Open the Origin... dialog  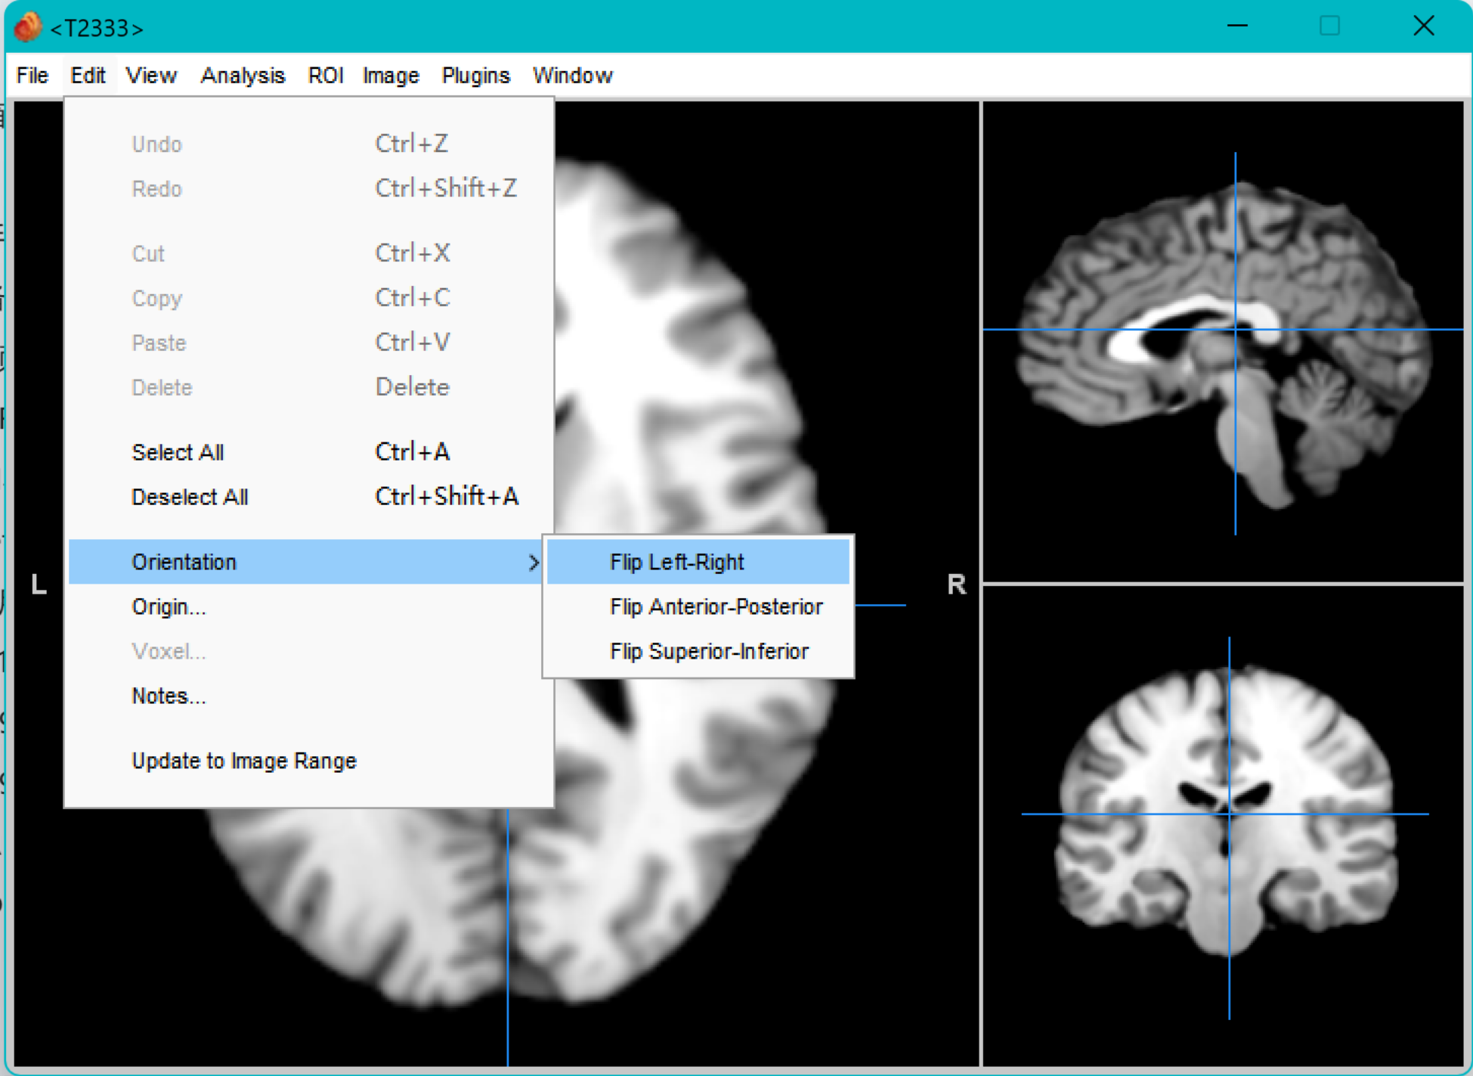(169, 606)
